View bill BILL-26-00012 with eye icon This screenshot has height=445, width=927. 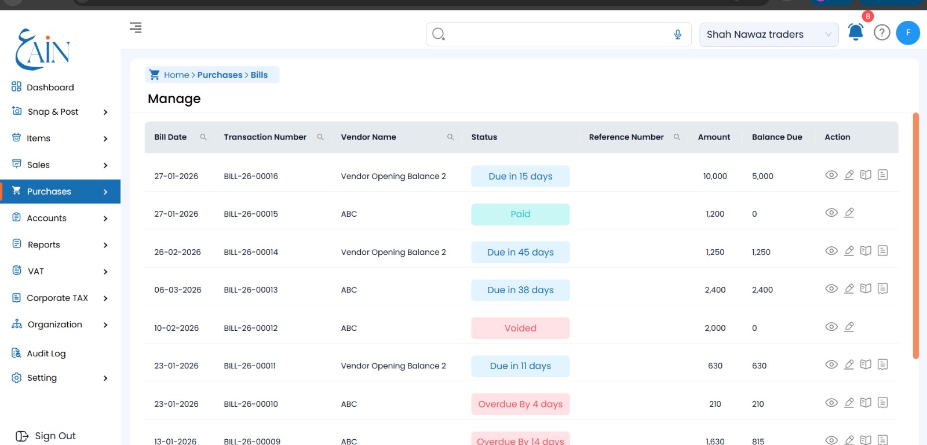(x=831, y=327)
